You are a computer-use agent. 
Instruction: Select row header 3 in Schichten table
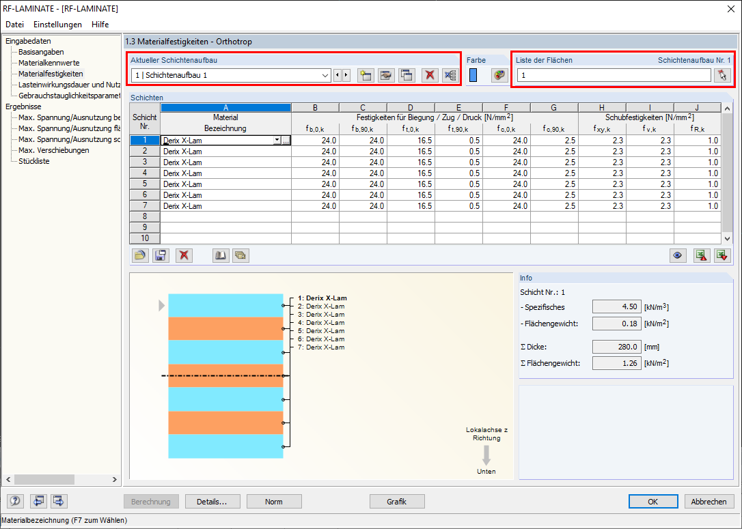(145, 162)
